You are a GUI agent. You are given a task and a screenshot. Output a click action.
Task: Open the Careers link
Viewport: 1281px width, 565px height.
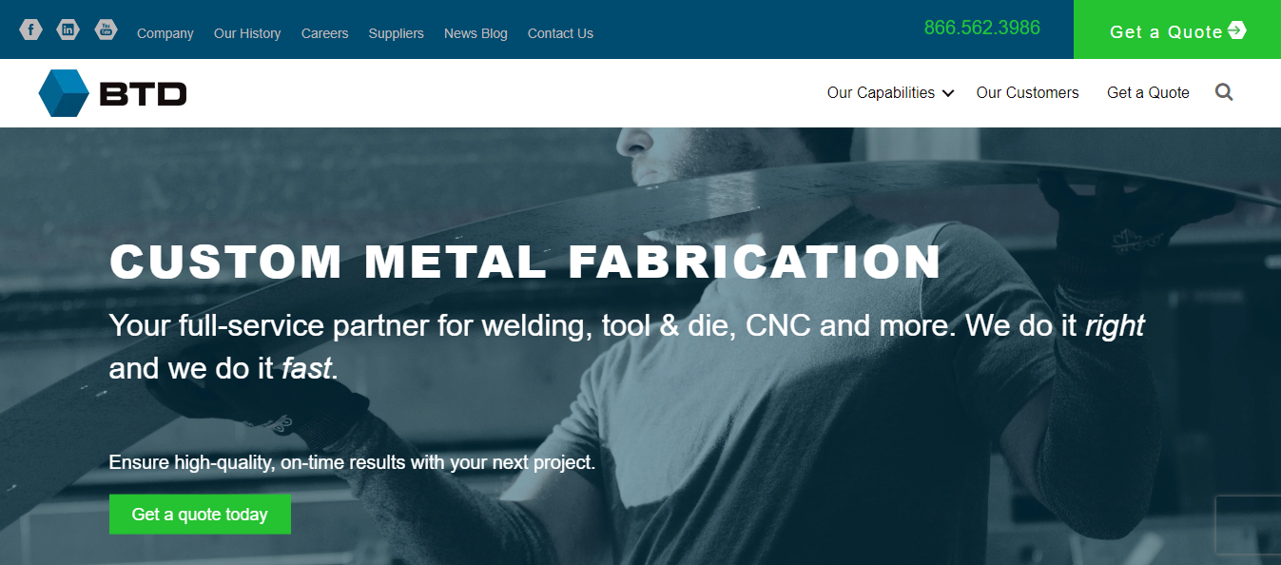(x=325, y=33)
